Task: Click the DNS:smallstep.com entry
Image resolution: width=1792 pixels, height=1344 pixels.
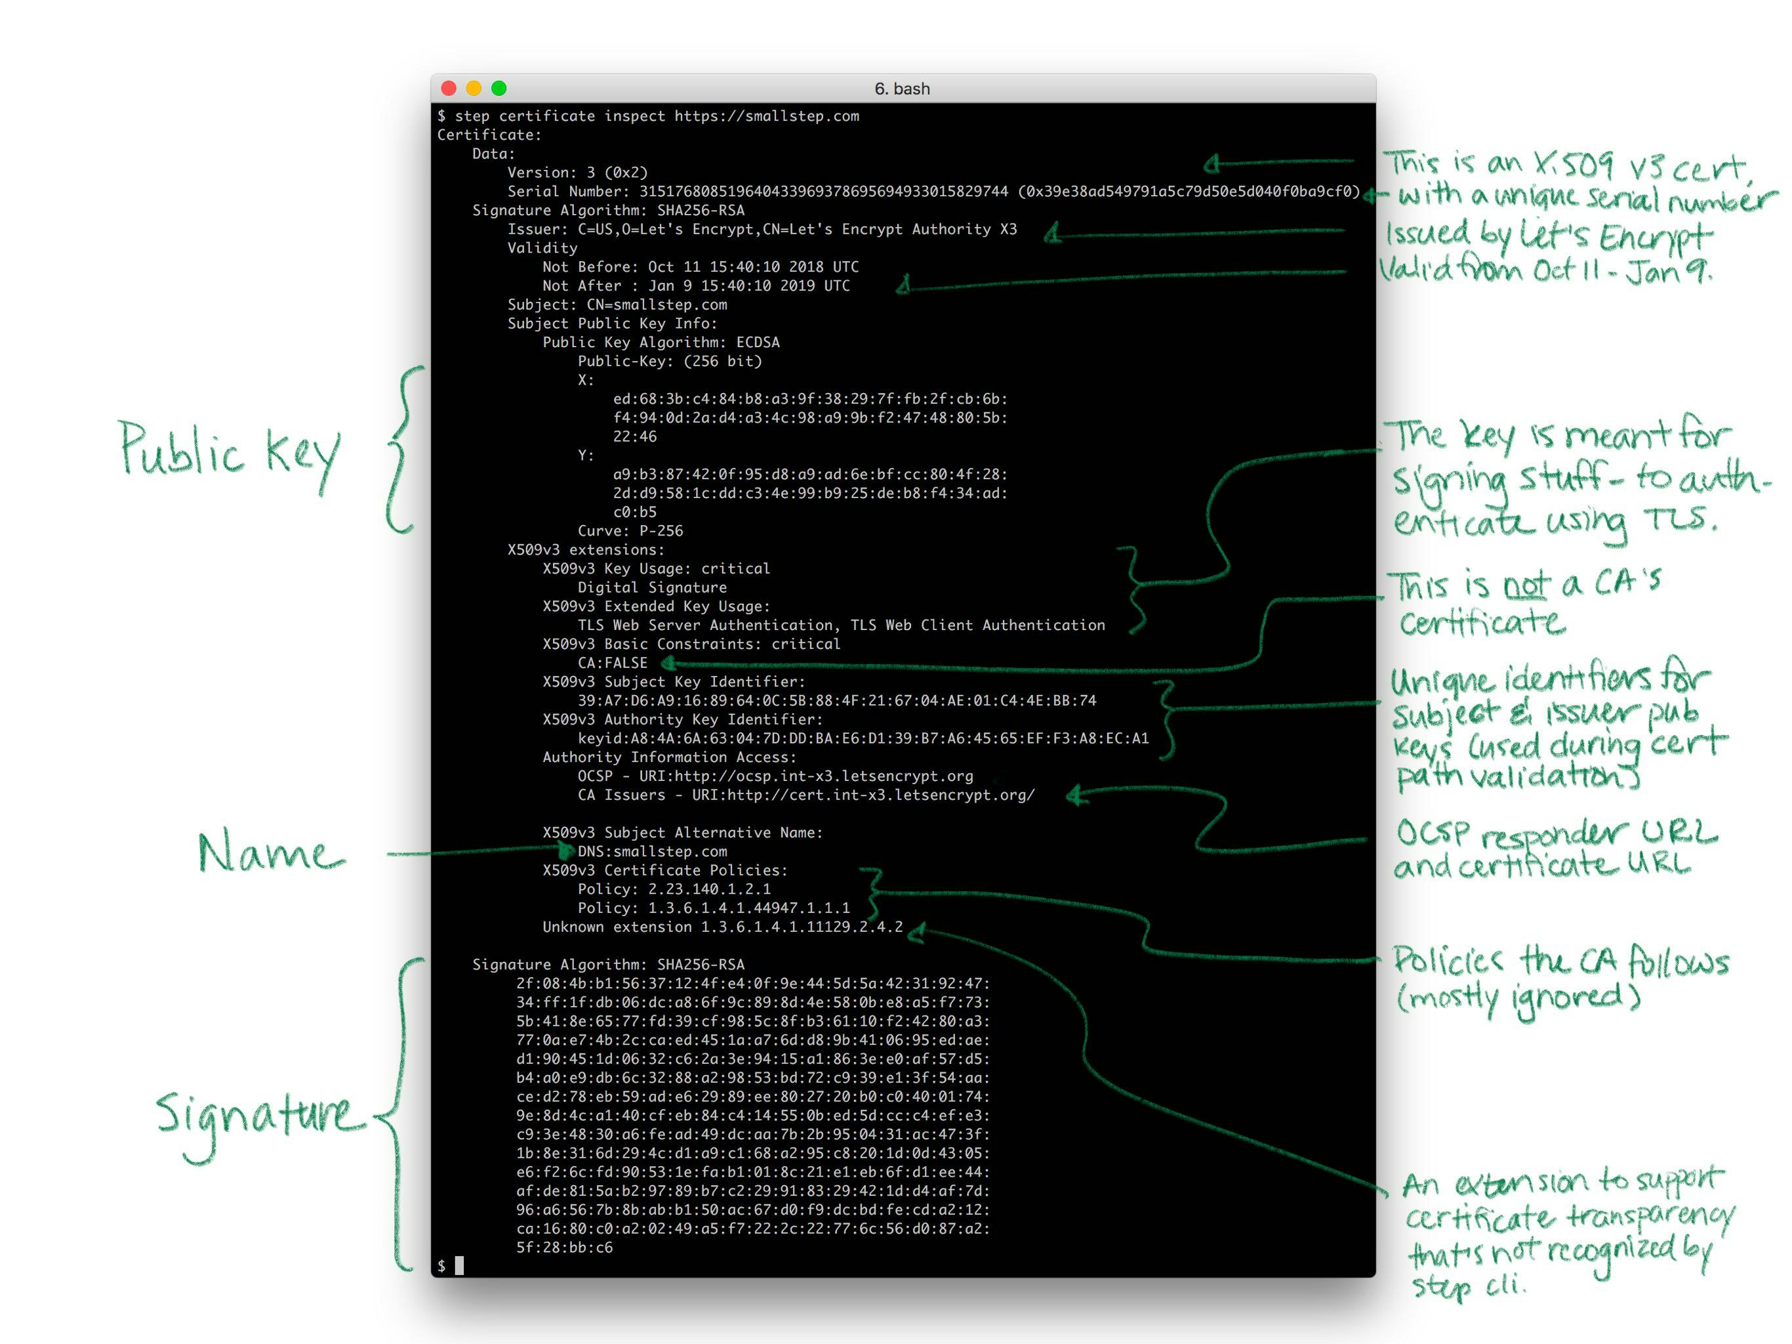Action: point(652,851)
